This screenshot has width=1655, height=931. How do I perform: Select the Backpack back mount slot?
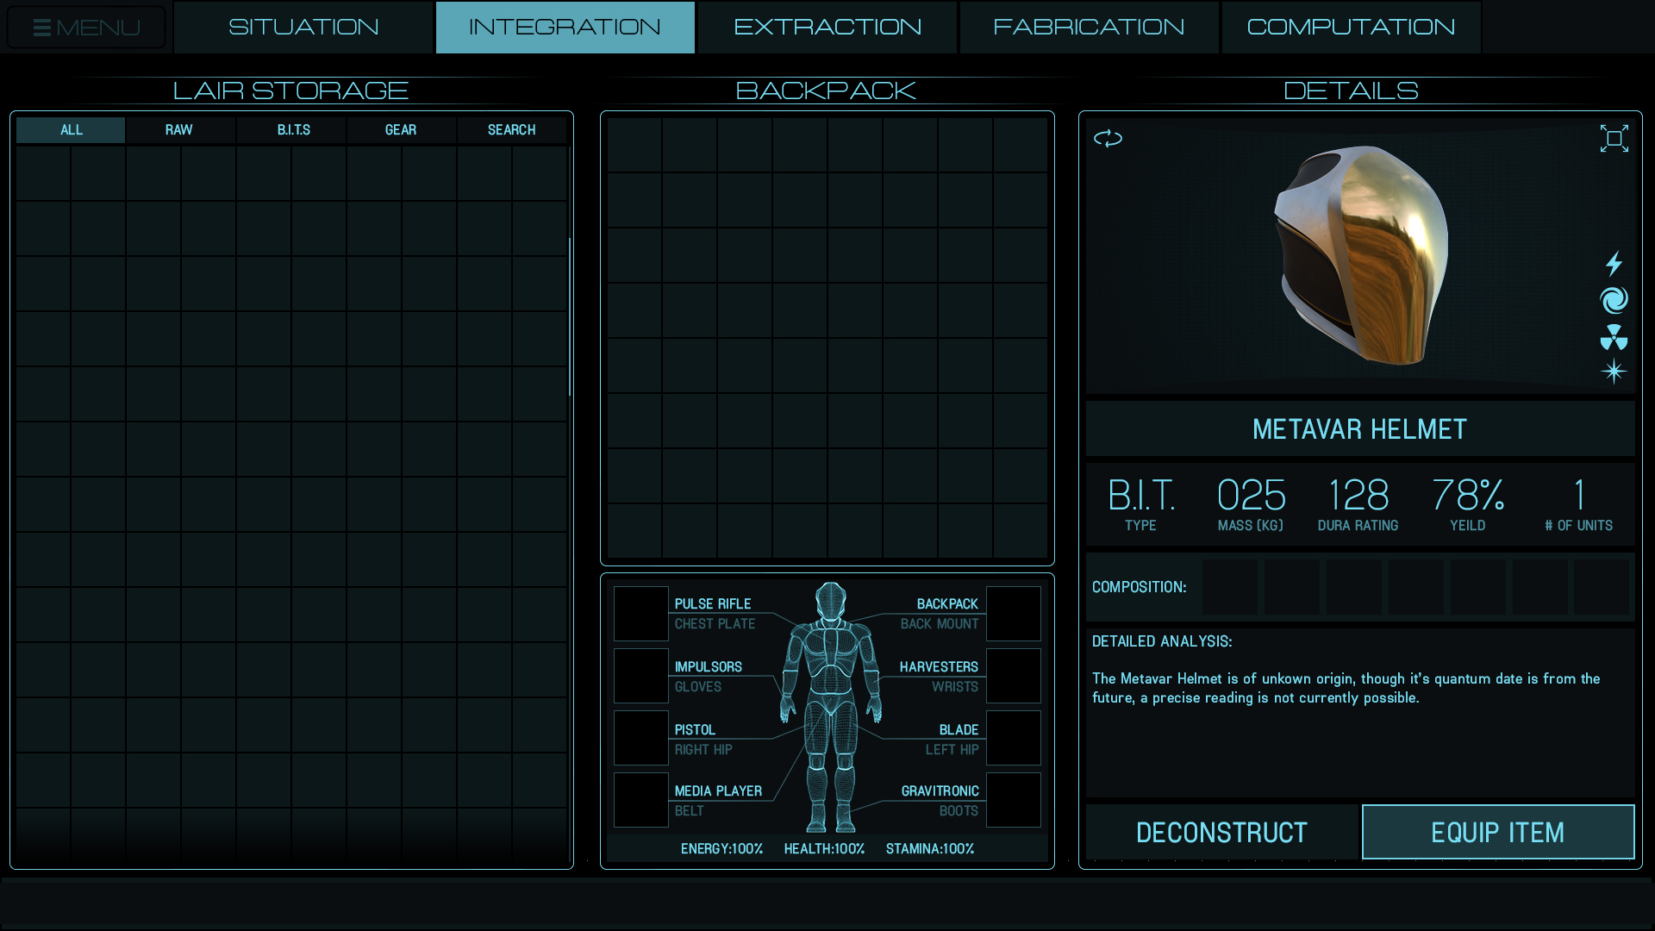[x=1013, y=614]
